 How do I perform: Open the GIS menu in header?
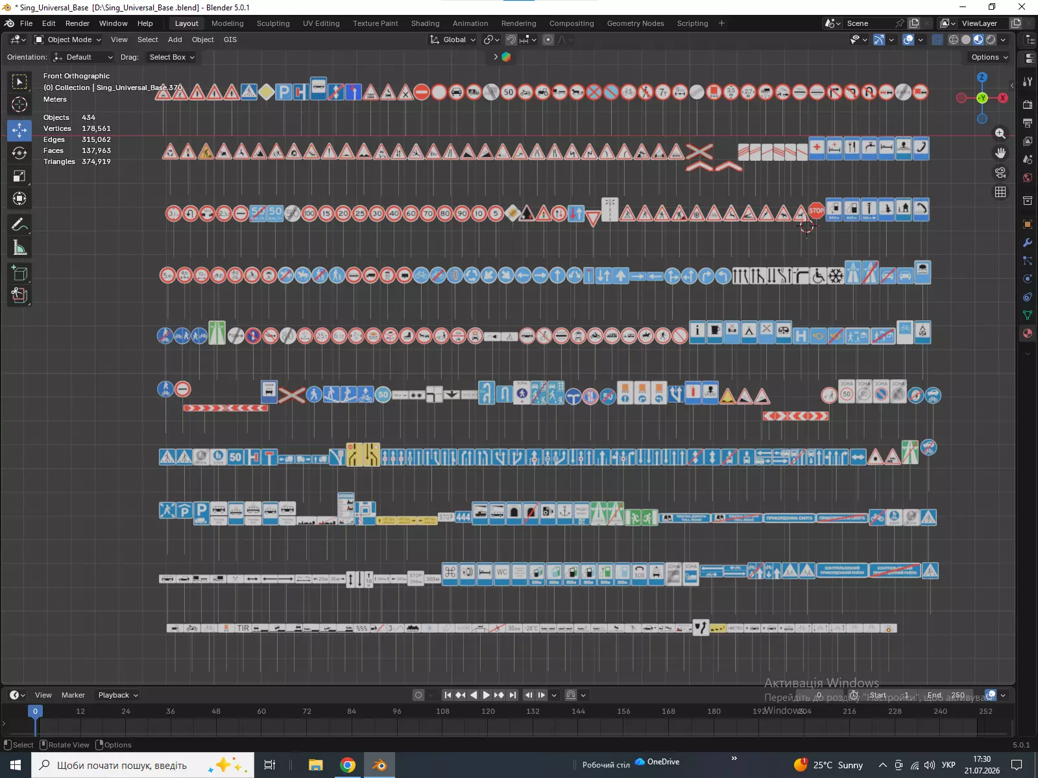(x=230, y=40)
